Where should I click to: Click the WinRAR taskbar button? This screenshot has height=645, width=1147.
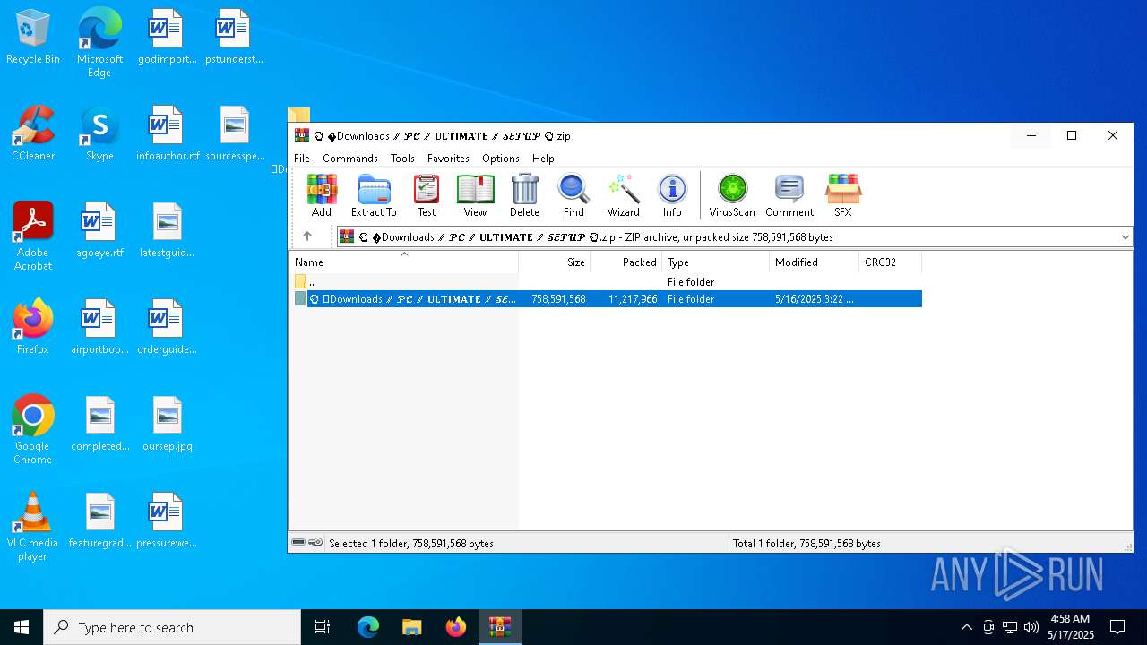tap(499, 627)
